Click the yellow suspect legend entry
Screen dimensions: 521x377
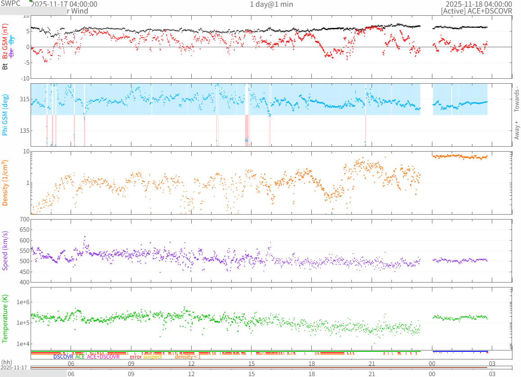click(x=153, y=357)
